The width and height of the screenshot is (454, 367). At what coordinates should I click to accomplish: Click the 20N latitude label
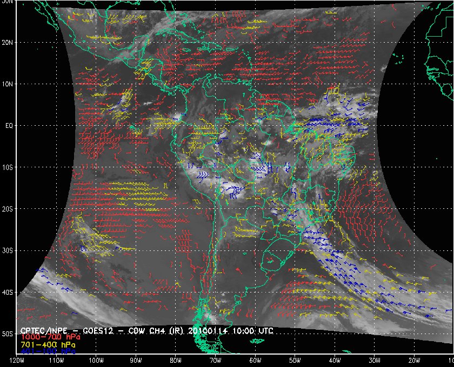point(8,43)
